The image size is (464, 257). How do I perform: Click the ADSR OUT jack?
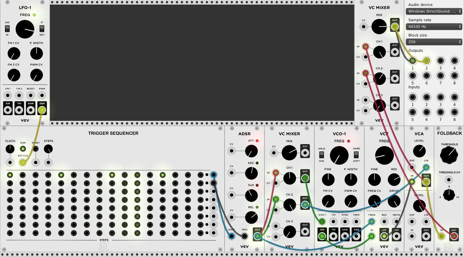pyautogui.click(x=257, y=236)
